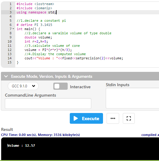Click the "int main() {" line
The width and height of the screenshot is (159, 161).
(28, 29)
